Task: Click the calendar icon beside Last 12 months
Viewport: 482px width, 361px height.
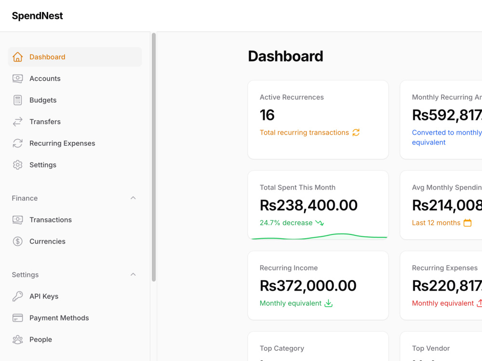Action: pyautogui.click(x=468, y=223)
